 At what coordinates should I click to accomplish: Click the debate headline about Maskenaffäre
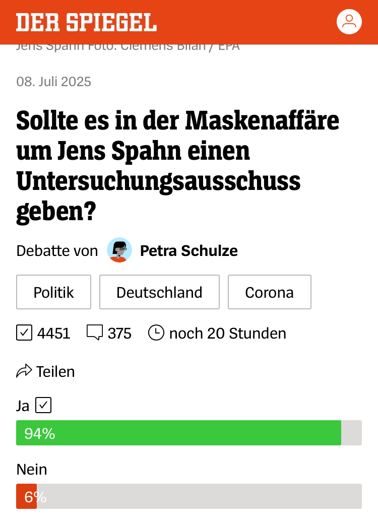tap(177, 166)
